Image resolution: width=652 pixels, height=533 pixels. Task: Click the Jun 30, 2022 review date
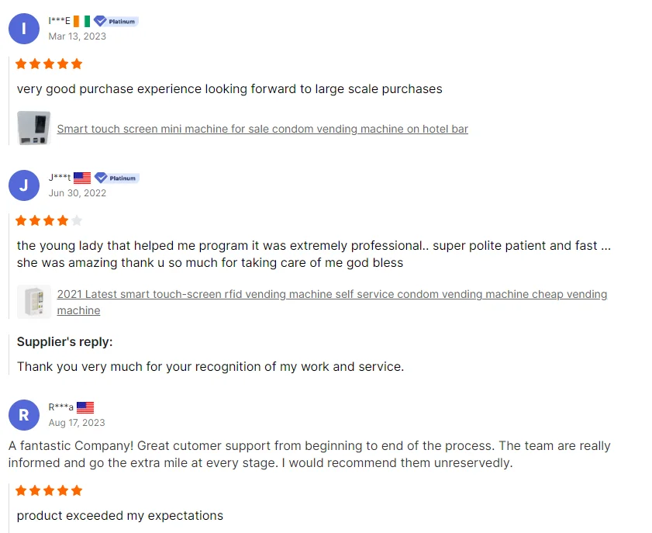pos(78,193)
